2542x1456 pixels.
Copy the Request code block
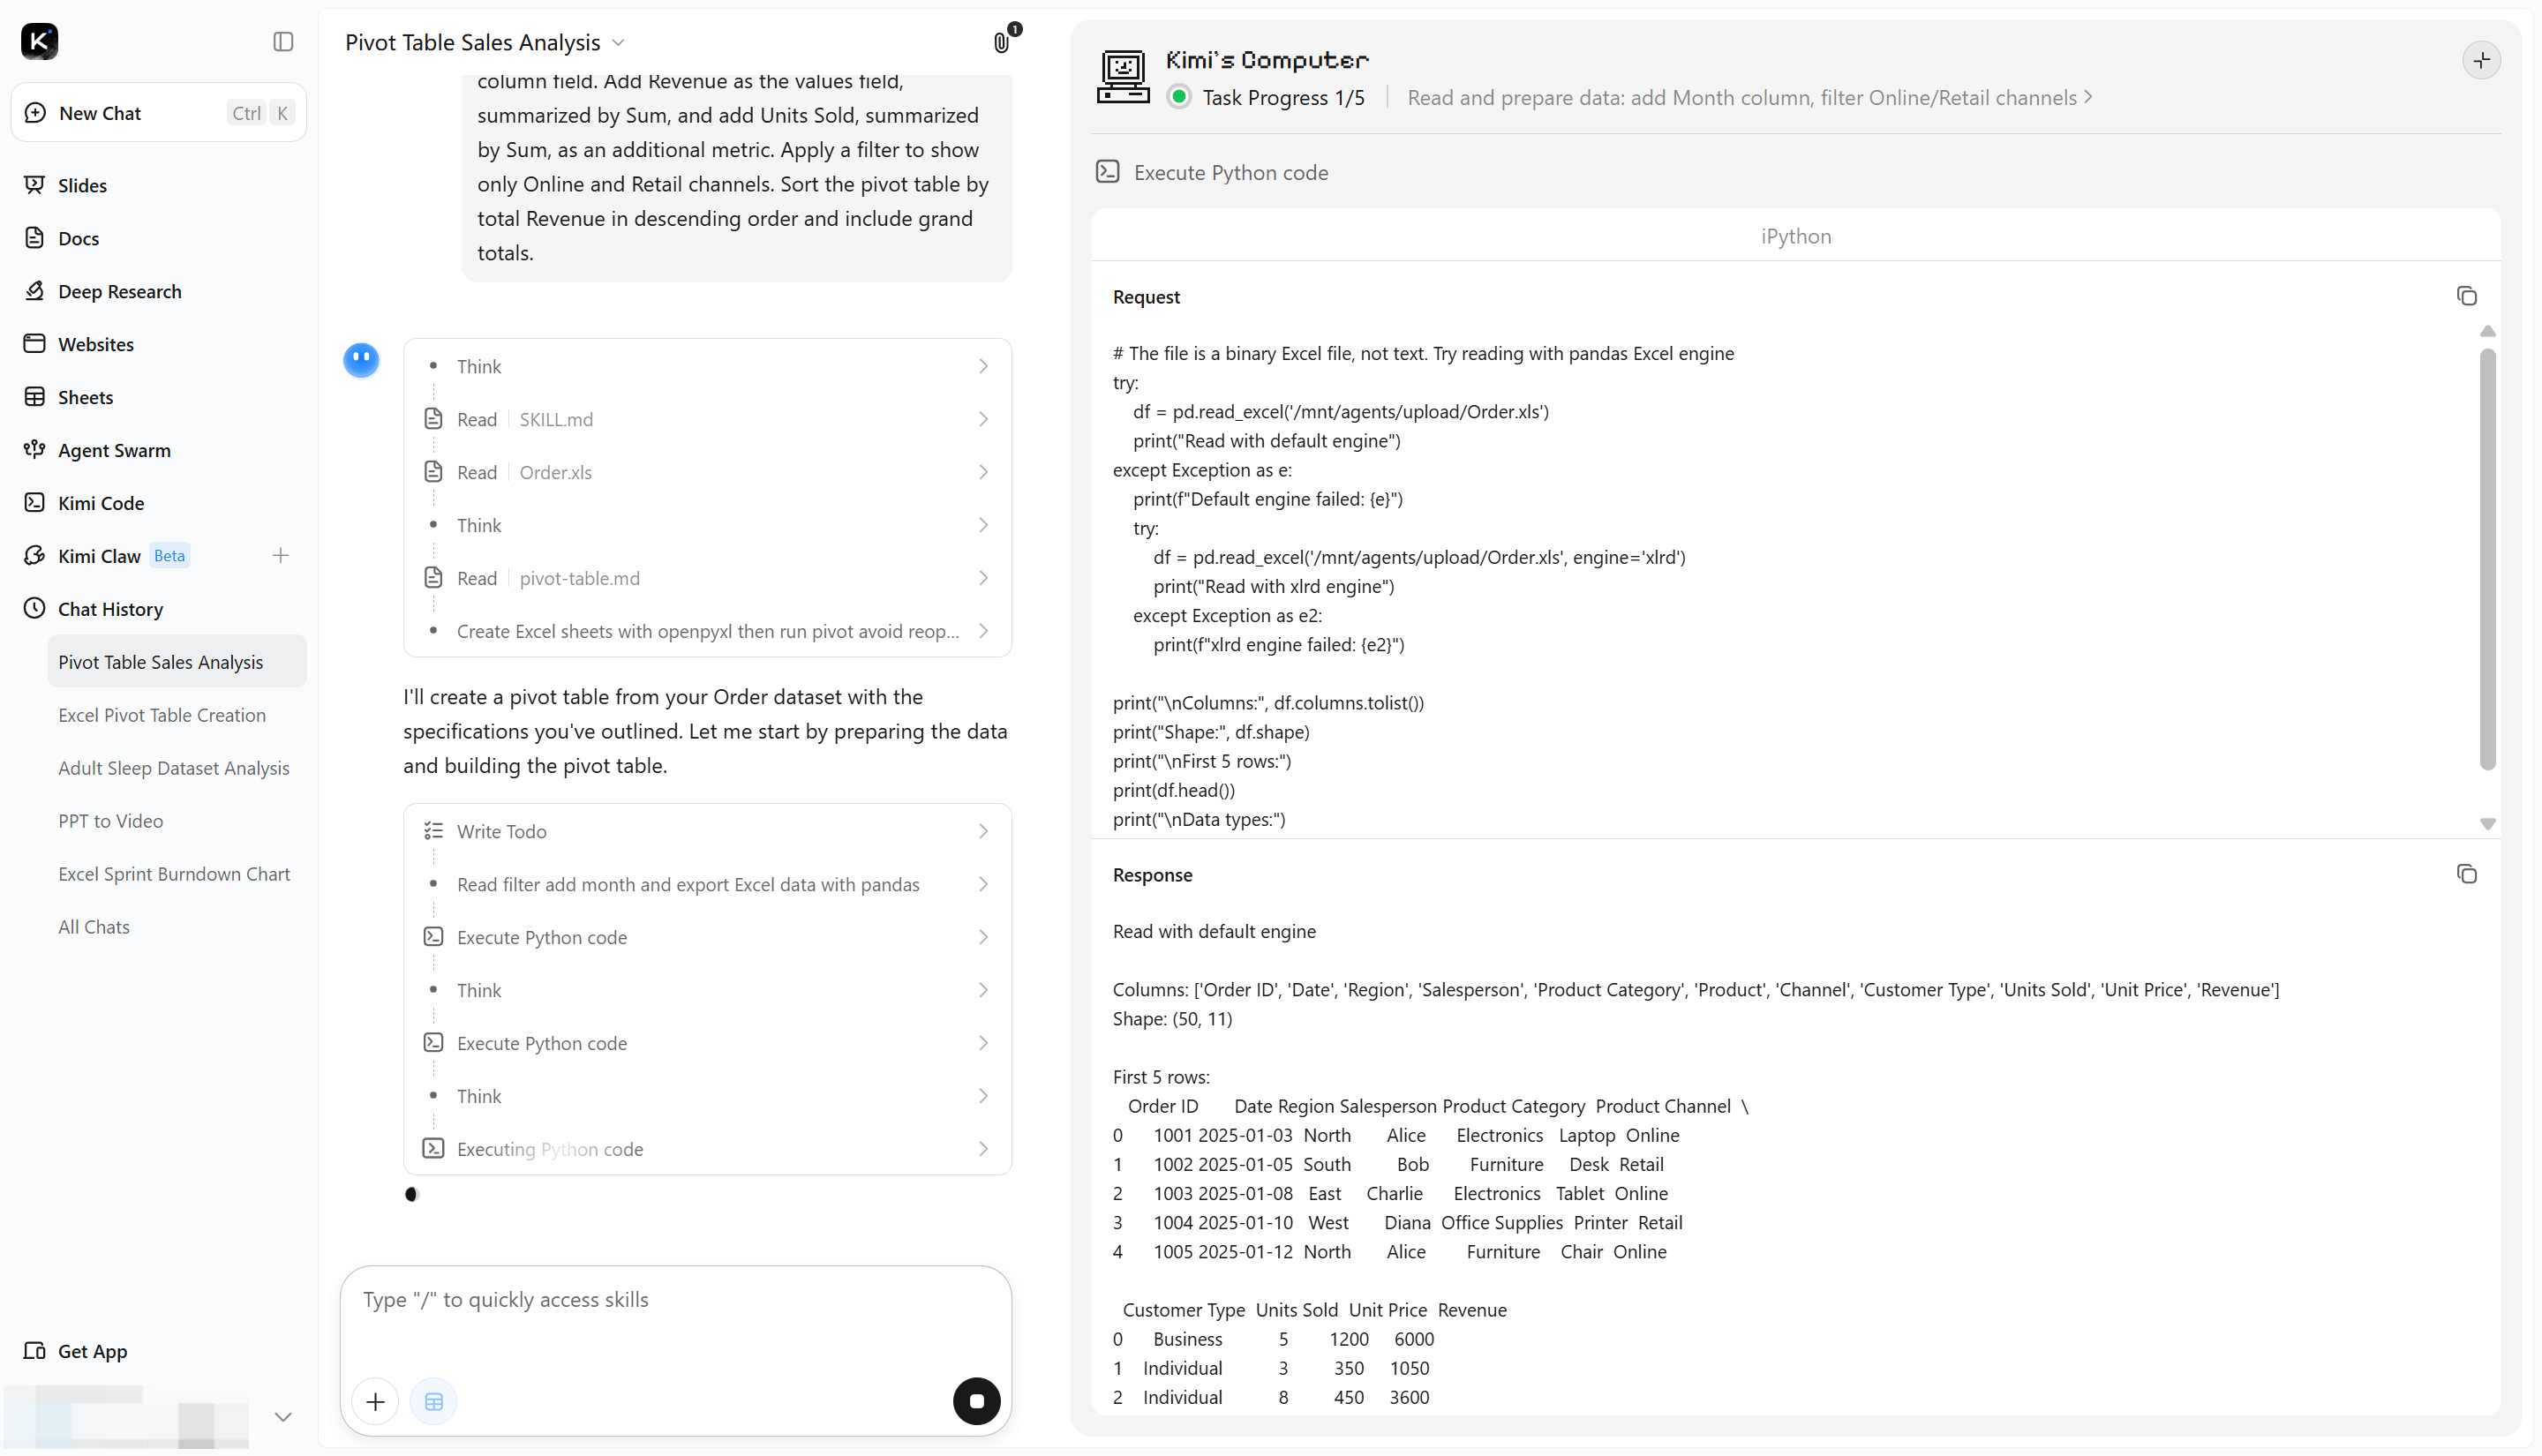(x=2466, y=296)
